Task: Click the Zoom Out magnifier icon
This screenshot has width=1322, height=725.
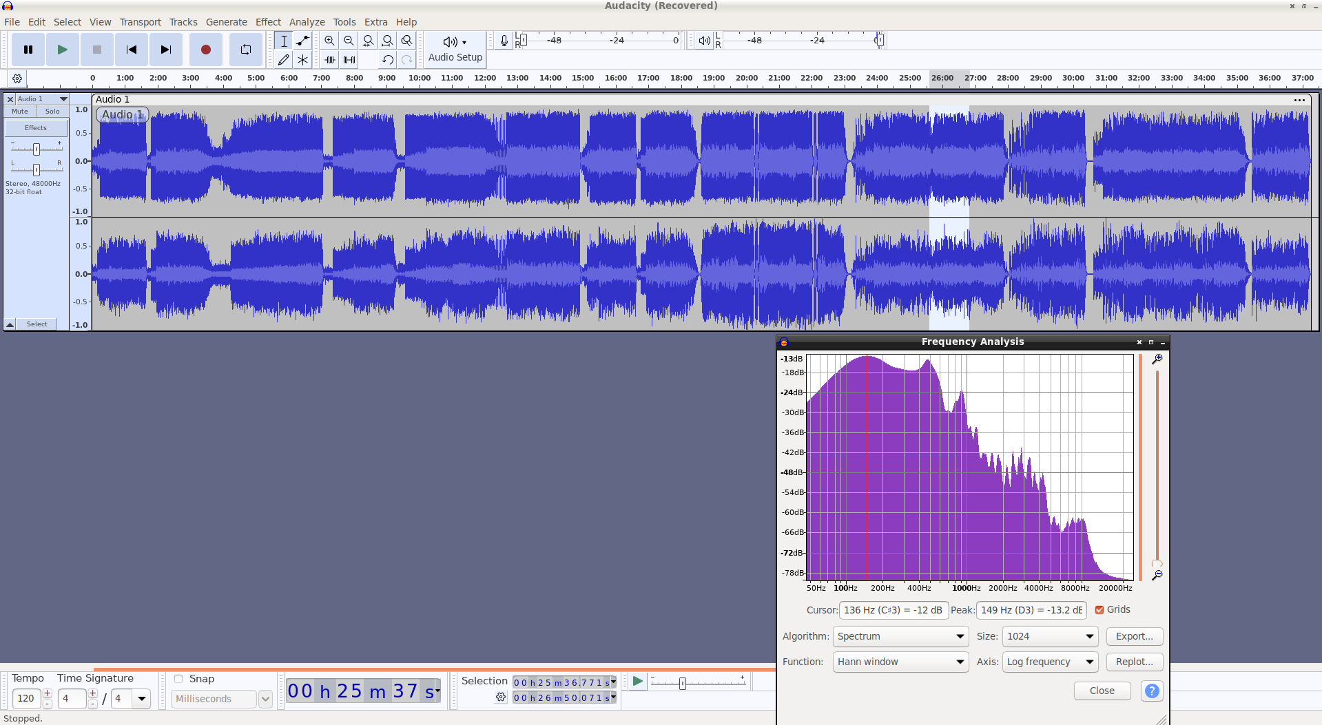Action: click(x=349, y=41)
